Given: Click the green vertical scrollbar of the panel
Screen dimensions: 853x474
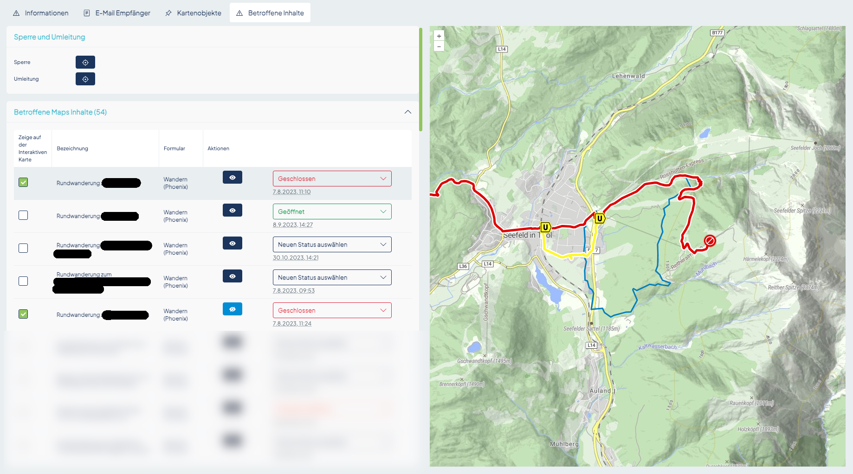Looking at the screenshot, I should coord(420,79).
